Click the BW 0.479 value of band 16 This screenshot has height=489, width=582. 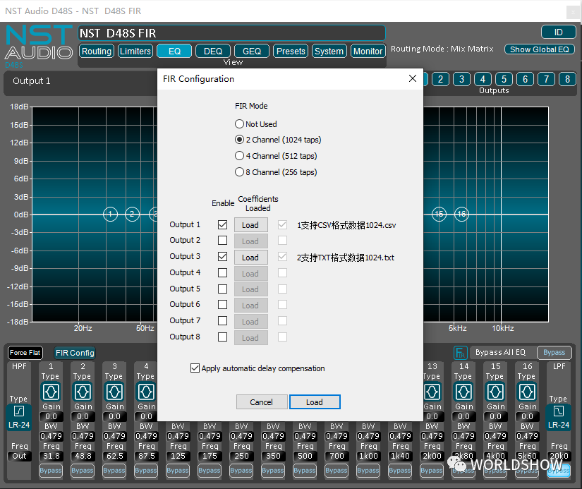527,436
